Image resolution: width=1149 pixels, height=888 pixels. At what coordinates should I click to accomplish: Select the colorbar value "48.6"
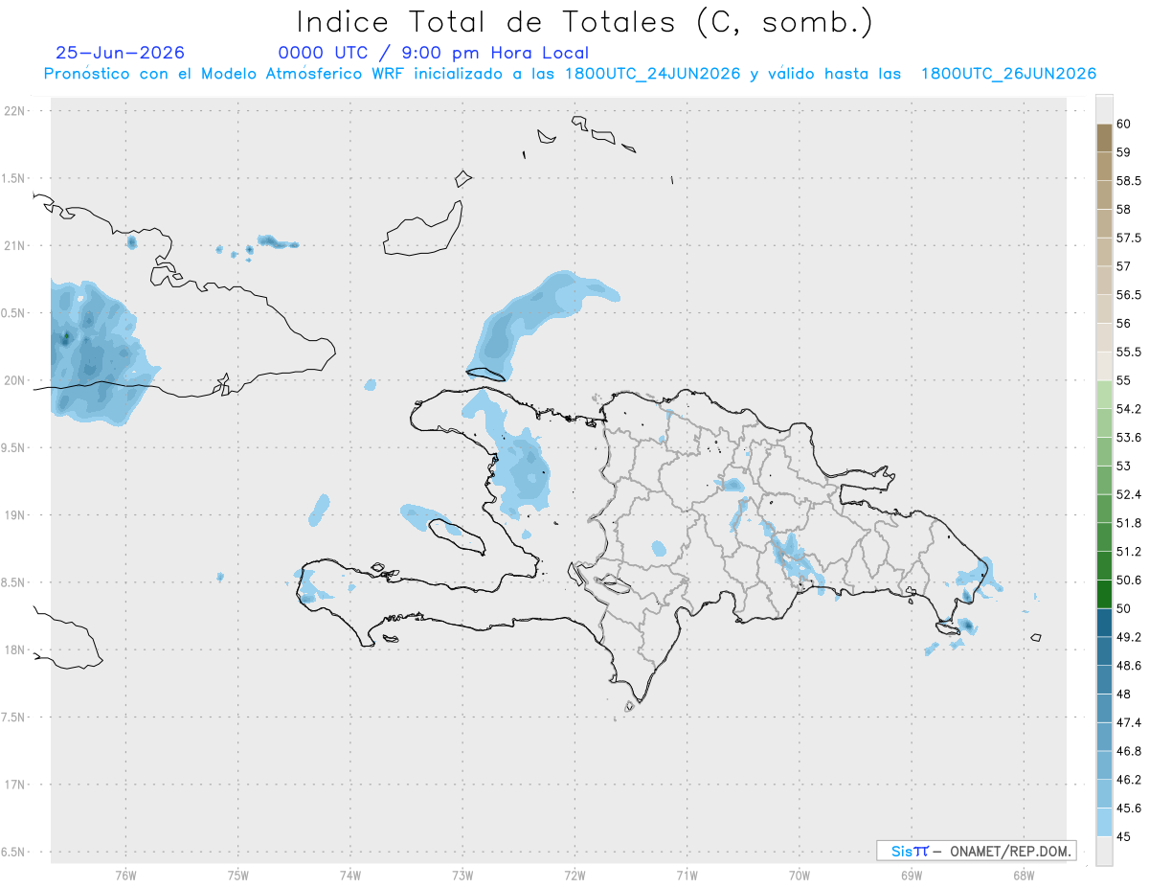click(x=1129, y=666)
